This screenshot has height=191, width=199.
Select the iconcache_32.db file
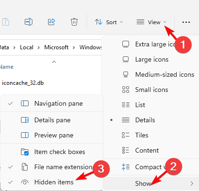23,83
